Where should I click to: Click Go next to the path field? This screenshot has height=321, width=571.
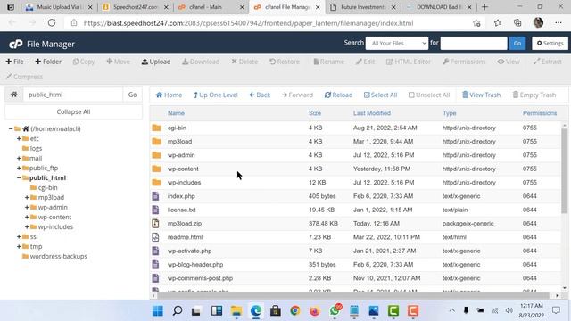133,95
